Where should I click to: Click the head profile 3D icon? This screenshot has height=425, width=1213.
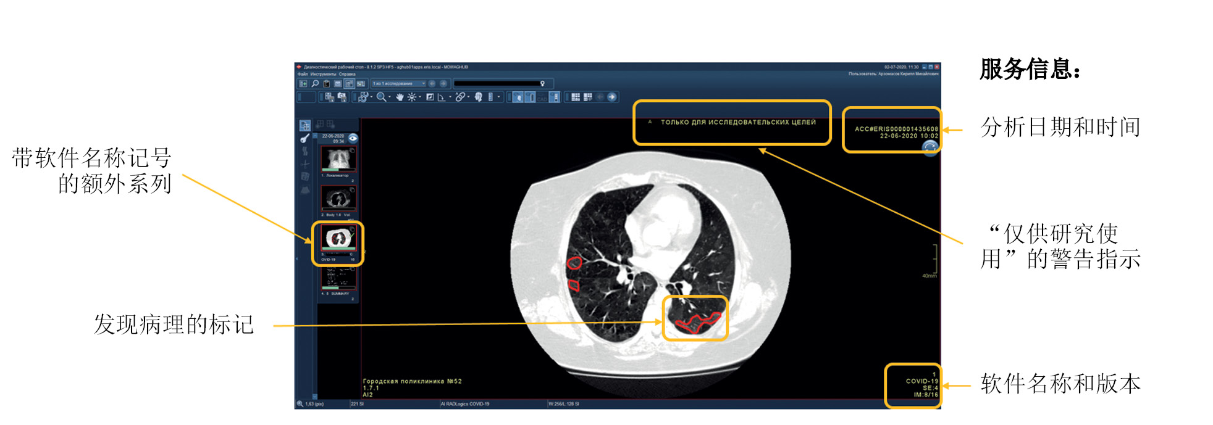click(478, 97)
